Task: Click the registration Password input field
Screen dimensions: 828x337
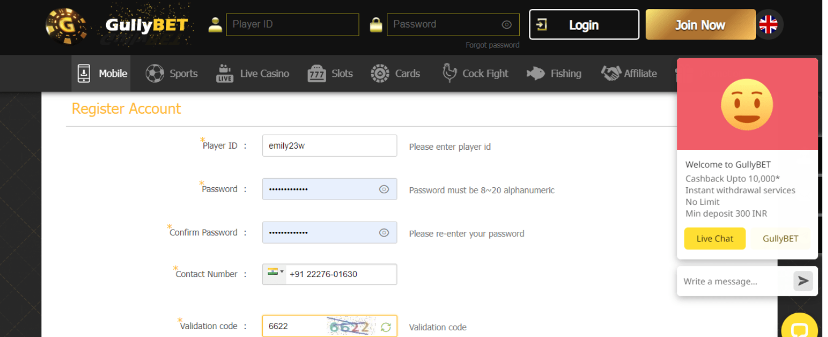Action: click(330, 189)
